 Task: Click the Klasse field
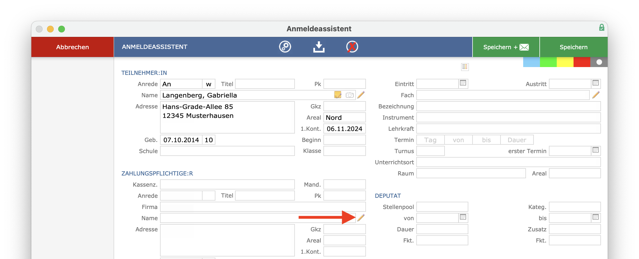tap(344, 151)
